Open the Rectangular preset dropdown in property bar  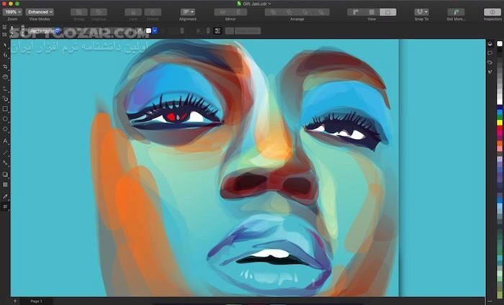coord(45,31)
